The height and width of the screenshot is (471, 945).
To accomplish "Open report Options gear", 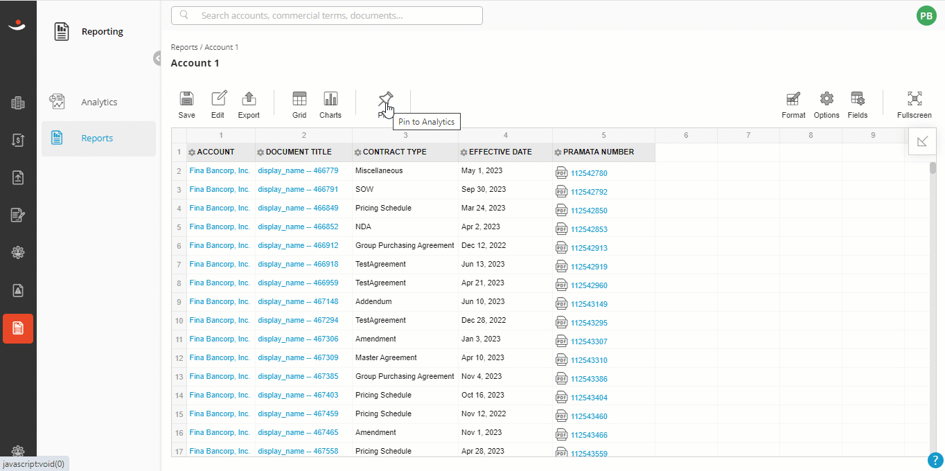I will (827, 98).
